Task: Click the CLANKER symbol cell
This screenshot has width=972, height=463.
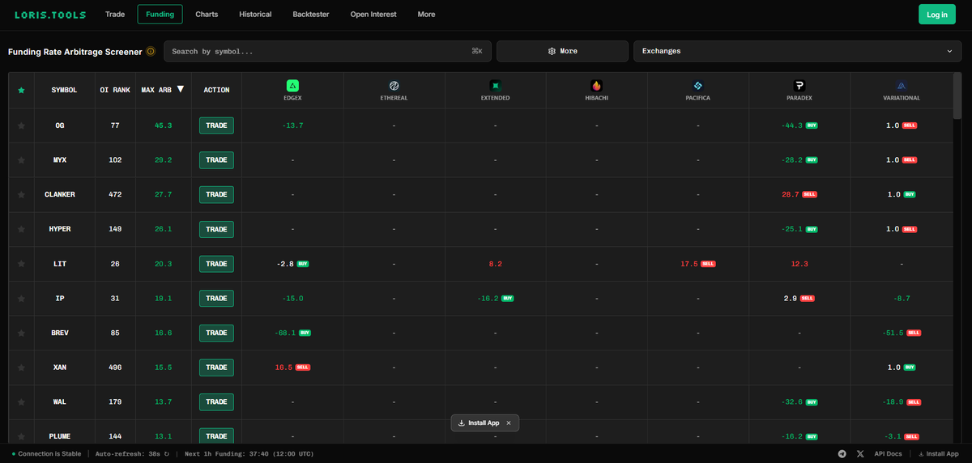Action: pyautogui.click(x=60, y=194)
